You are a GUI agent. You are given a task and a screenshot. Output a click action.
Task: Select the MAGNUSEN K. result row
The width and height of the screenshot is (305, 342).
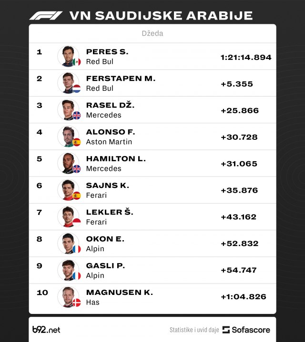pos(152,297)
